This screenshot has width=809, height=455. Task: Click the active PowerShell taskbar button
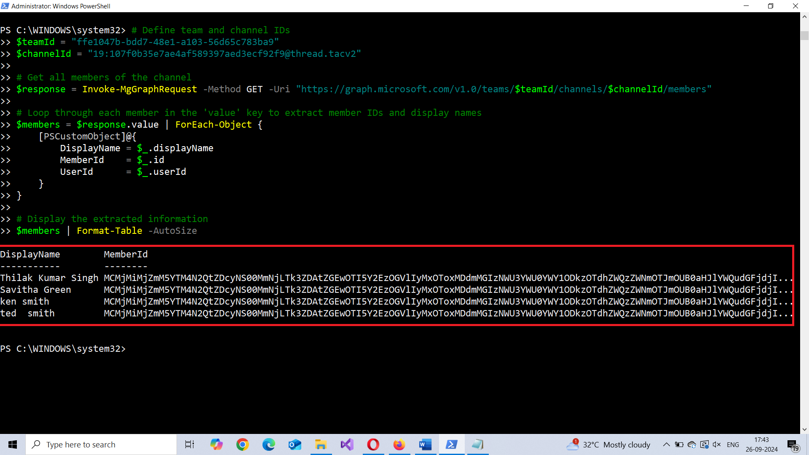[x=452, y=444]
